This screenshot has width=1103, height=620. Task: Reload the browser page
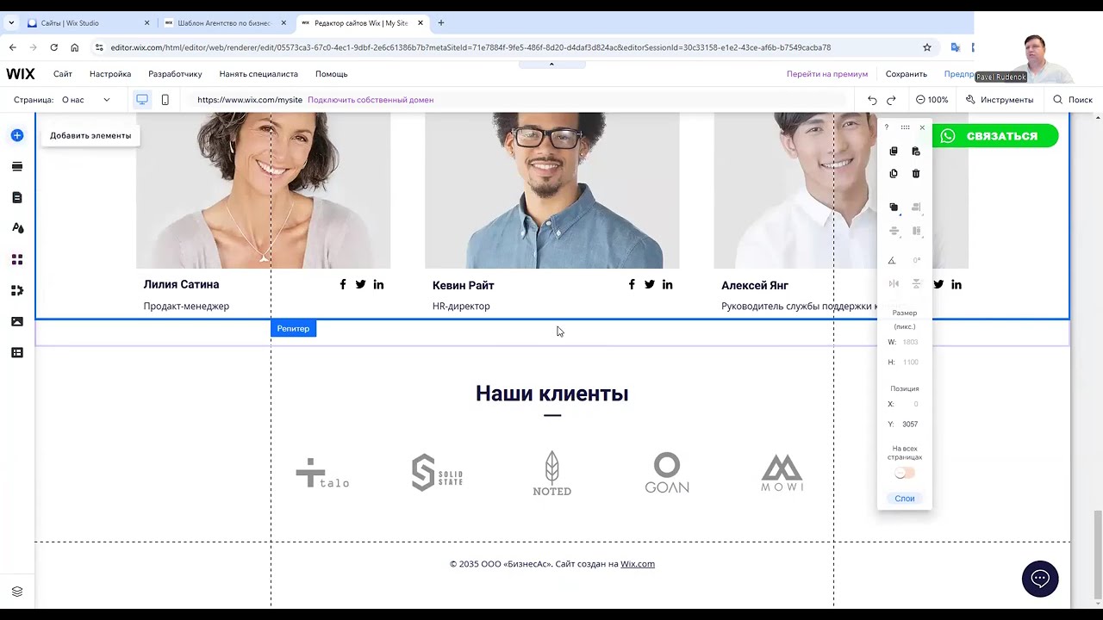point(53,47)
